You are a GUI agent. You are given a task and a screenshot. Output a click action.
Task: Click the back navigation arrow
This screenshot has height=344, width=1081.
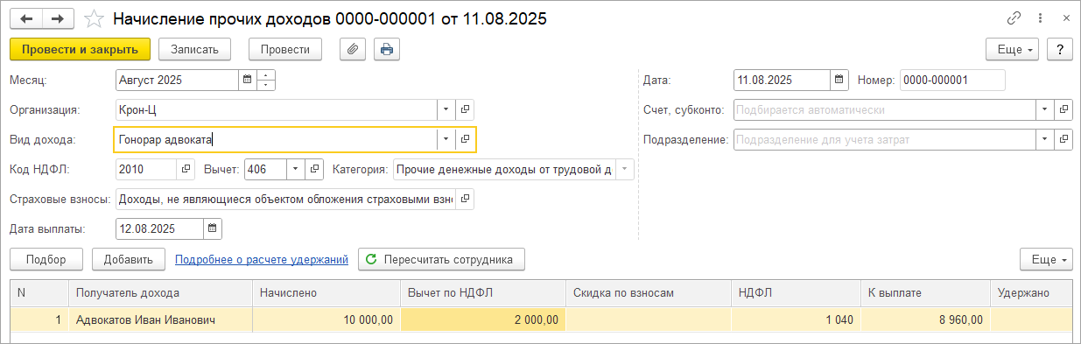click(x=27, y=18)
